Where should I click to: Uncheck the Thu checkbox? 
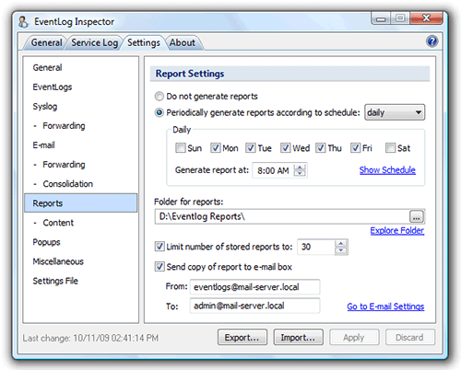point(321,148)
